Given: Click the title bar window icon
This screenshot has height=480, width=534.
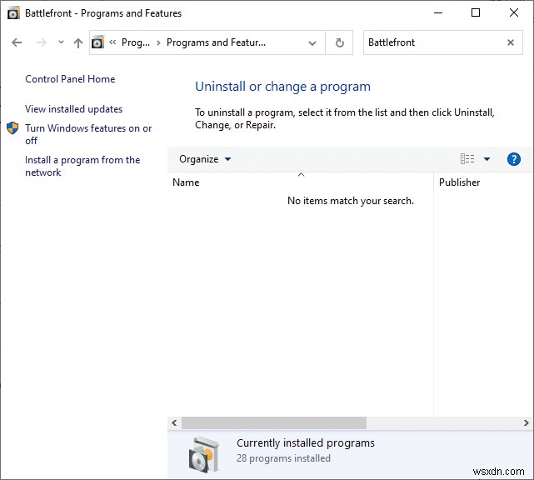Looking at the screenshot, I should point(13,13).
